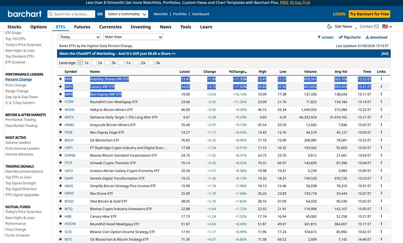Click the %Change column sort arrow

point(245,71)
